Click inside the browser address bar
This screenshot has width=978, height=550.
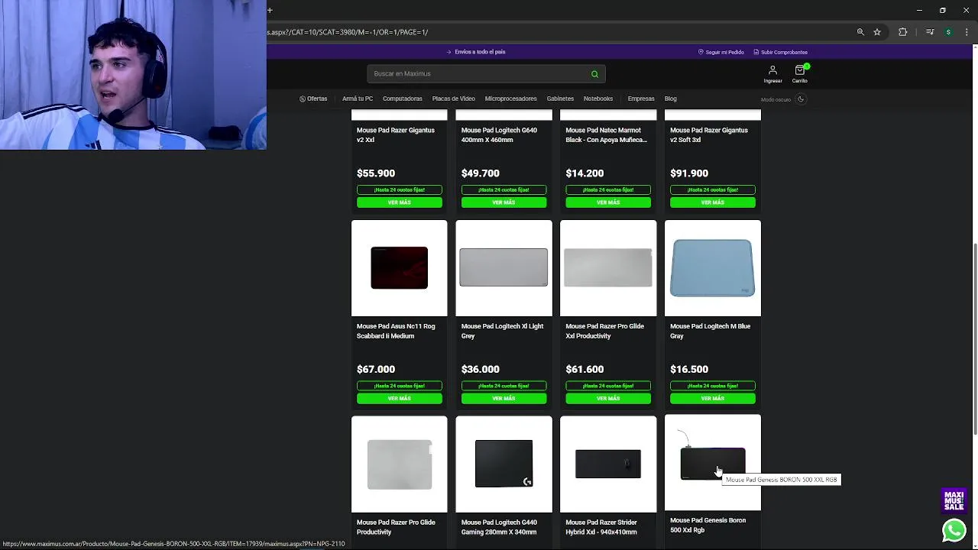[x=558, y=32]
